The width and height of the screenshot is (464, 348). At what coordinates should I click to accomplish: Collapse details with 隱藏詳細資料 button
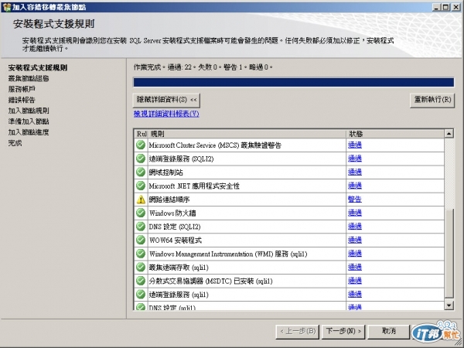[166, 100]
